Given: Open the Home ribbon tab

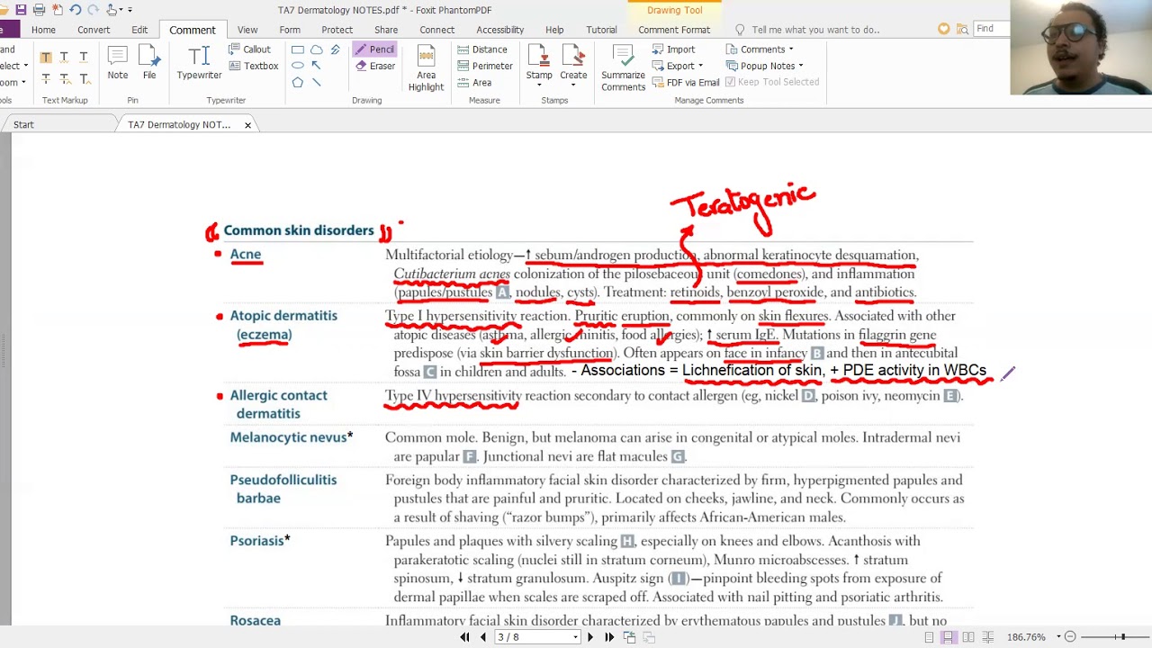Looking at the screenshot, I should click(x=43, y=30).
